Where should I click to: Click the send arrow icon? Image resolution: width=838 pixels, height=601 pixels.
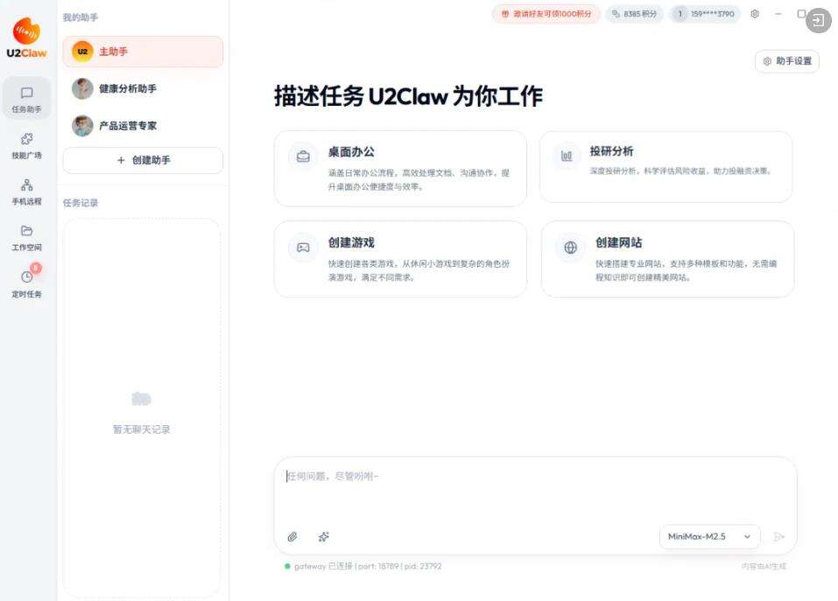click(780, 536)
